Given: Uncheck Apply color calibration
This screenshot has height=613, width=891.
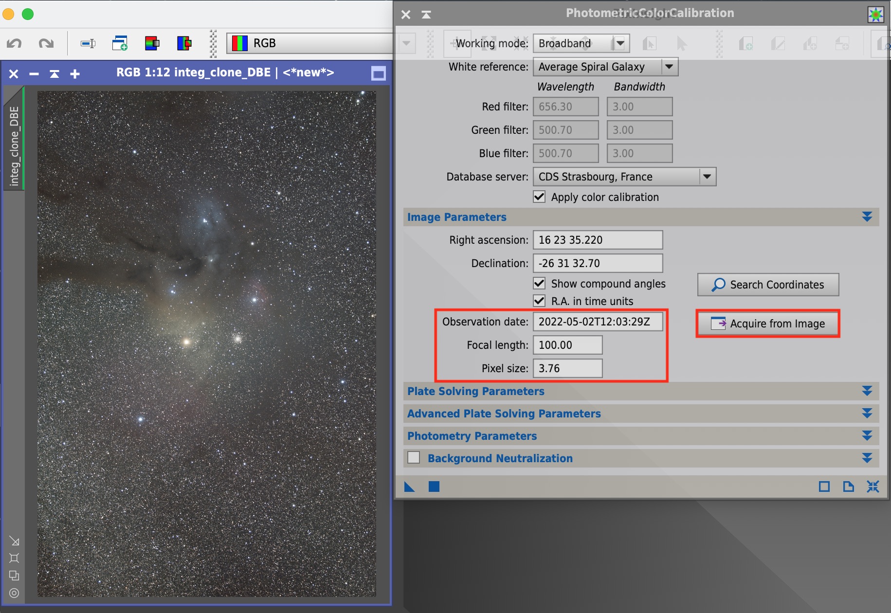Looking at the screenshot, I should tap(539, 197).
